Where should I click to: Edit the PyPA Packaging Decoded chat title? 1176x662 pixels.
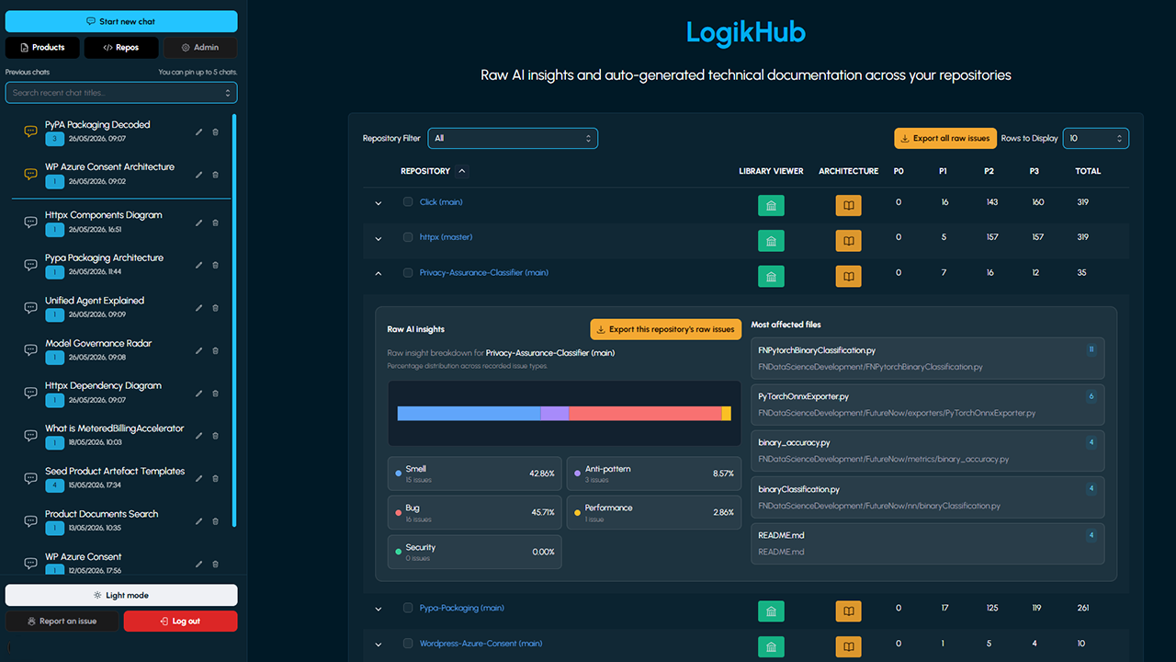tap(199, 132)
